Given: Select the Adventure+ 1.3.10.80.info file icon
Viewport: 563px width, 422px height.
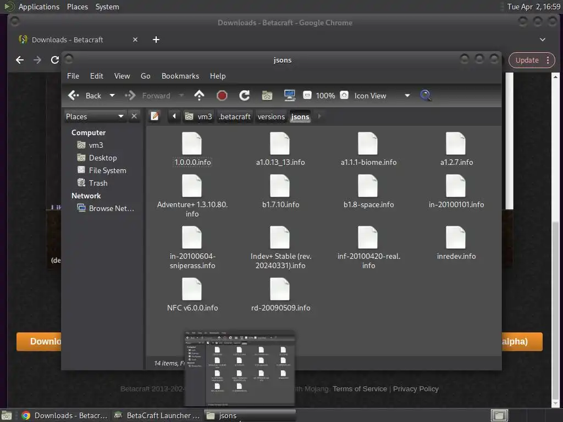Looking at the screenshot, I should (192, 186).
